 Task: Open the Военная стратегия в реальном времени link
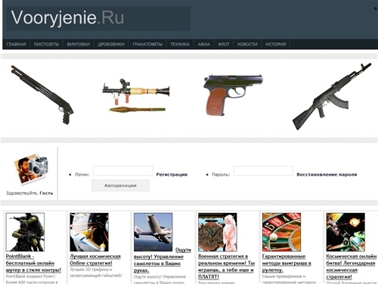[x=227, y=267]
